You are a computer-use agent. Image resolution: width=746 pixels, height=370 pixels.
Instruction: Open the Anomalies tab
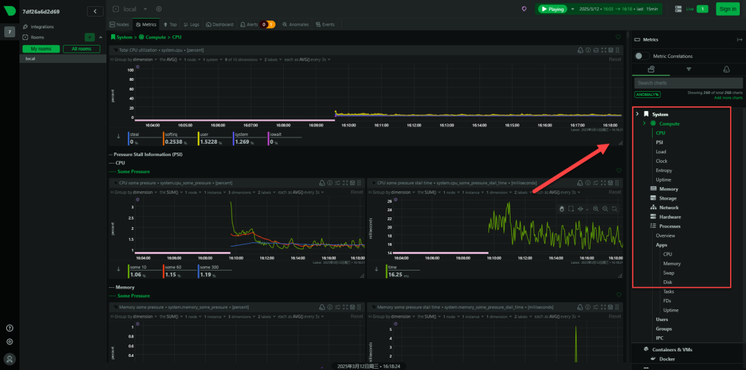[x=296, y=24]
